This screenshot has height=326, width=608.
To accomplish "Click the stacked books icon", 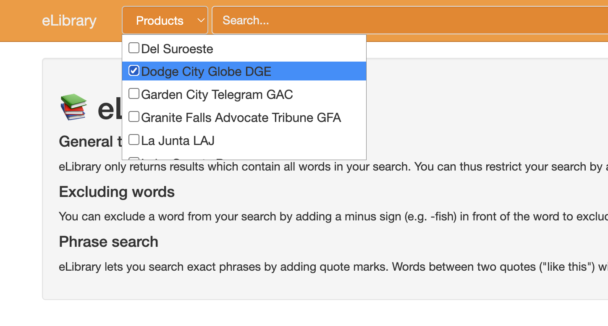I will (x=74, y=107).
